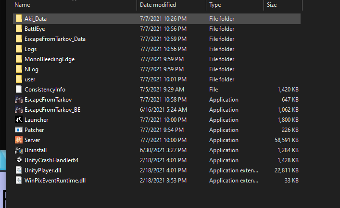Select the Logs folder
Image resolution: width=340 pixels, height=208 pixels.
(x=157, y=49)
